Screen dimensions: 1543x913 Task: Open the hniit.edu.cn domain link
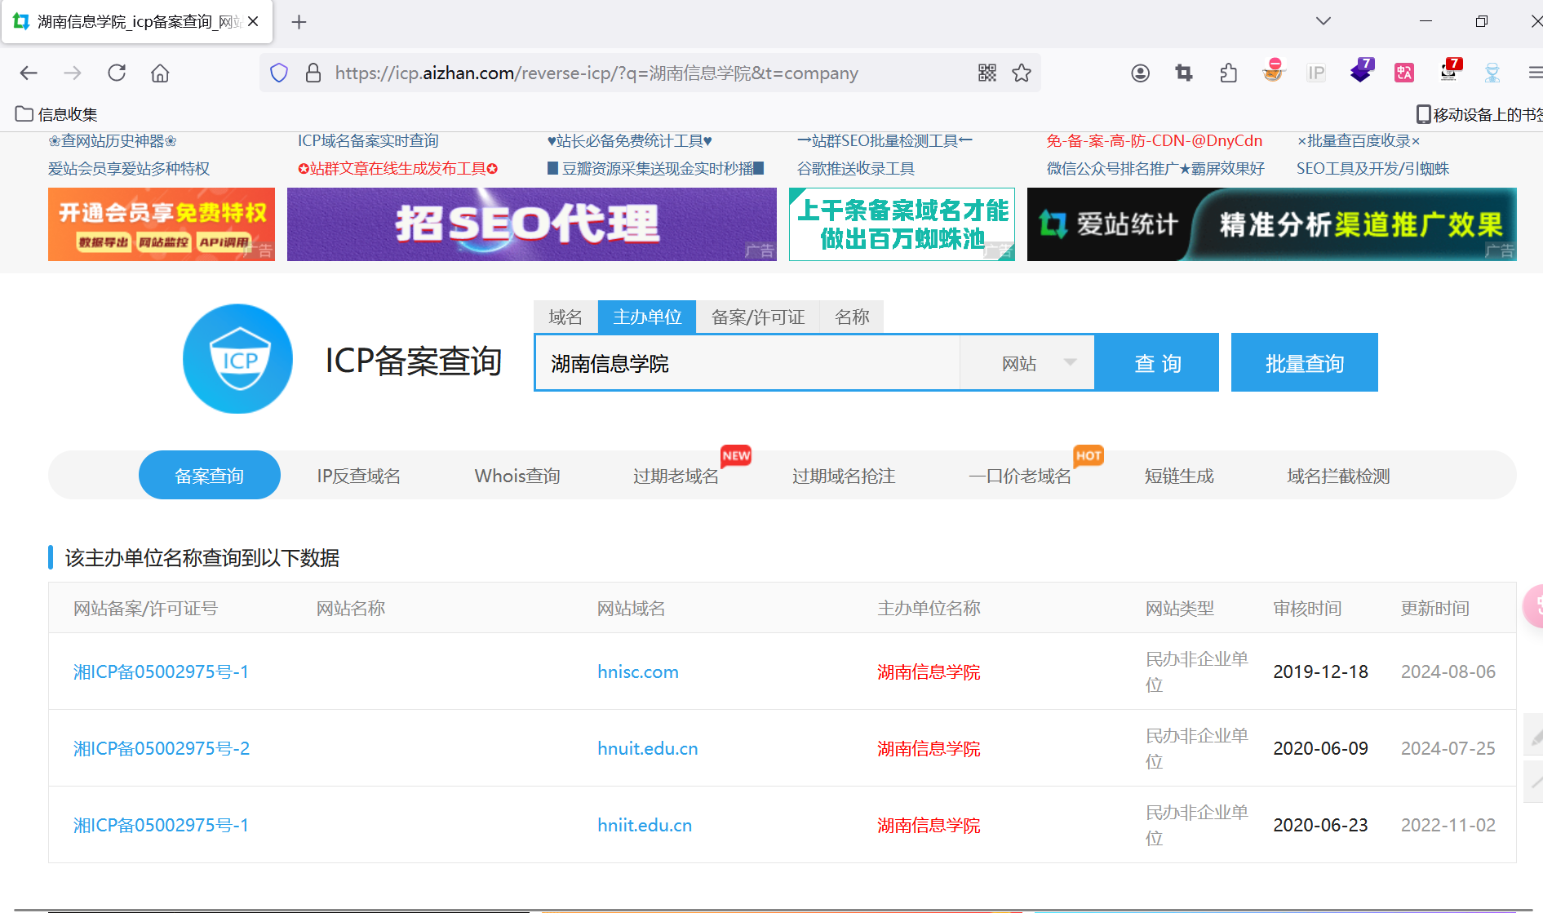[645, 825]
